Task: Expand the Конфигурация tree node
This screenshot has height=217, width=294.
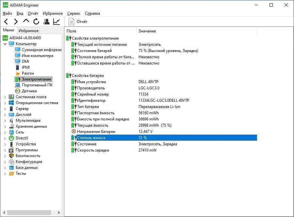Action: (x=5, y=162)
